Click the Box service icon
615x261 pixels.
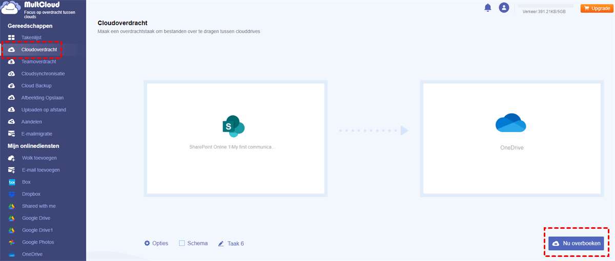tap(11, 182)
